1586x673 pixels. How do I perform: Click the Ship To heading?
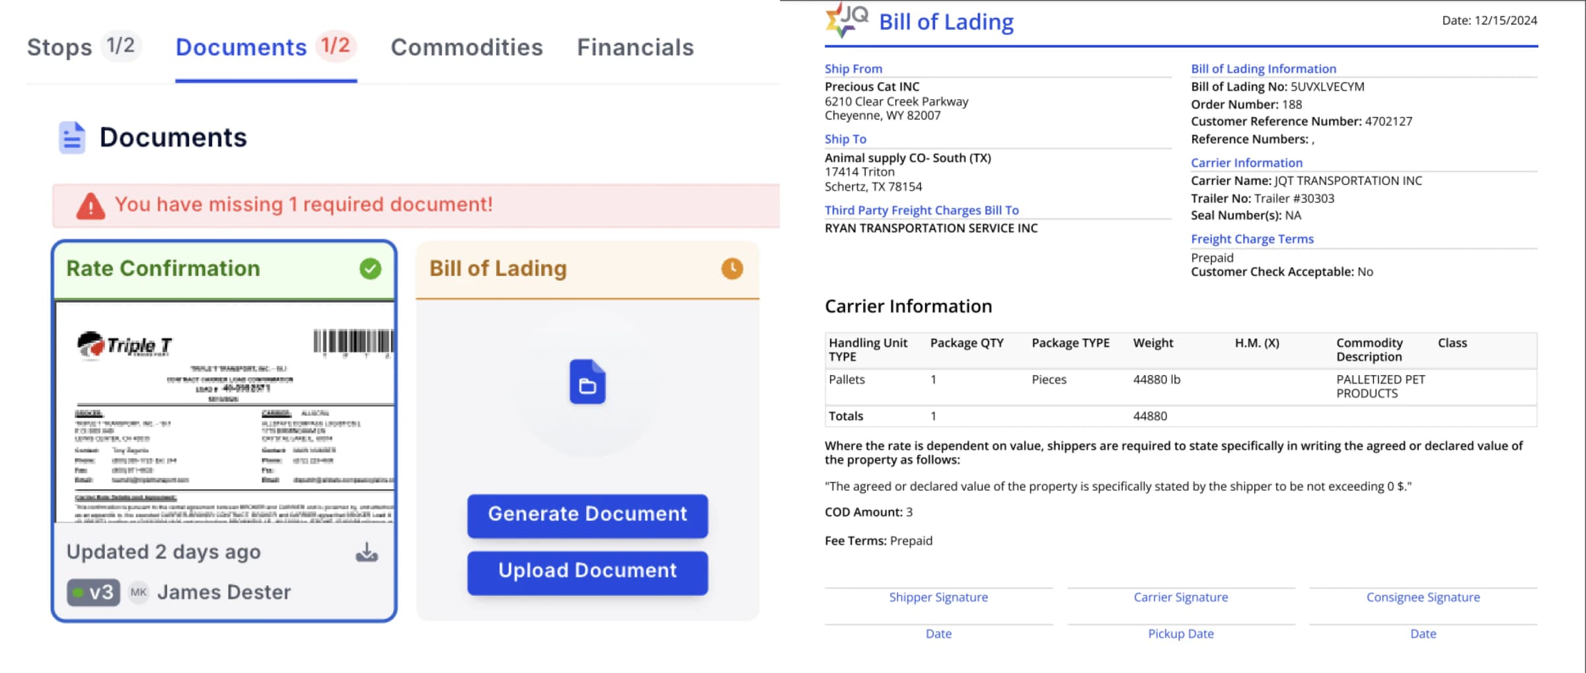click(845, 139)
